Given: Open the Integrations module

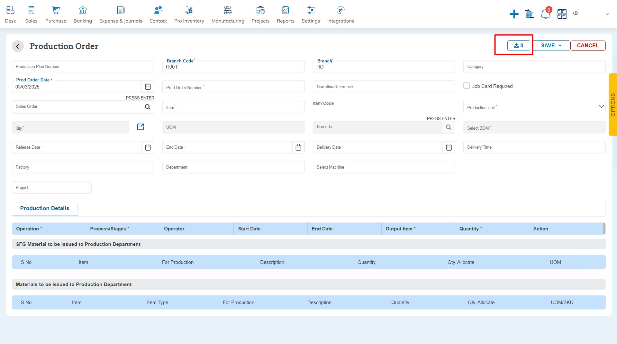Looking at the screenshot, I should click(x=340, y=14).
